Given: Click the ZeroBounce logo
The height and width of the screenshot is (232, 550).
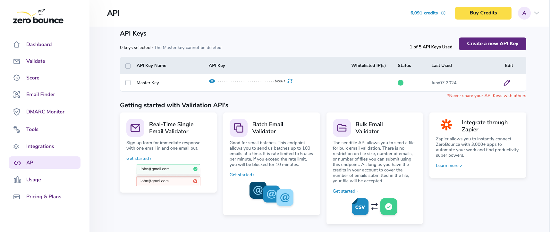Looking at the screenshot, I should pyautogui.click(x=38, y=17).
